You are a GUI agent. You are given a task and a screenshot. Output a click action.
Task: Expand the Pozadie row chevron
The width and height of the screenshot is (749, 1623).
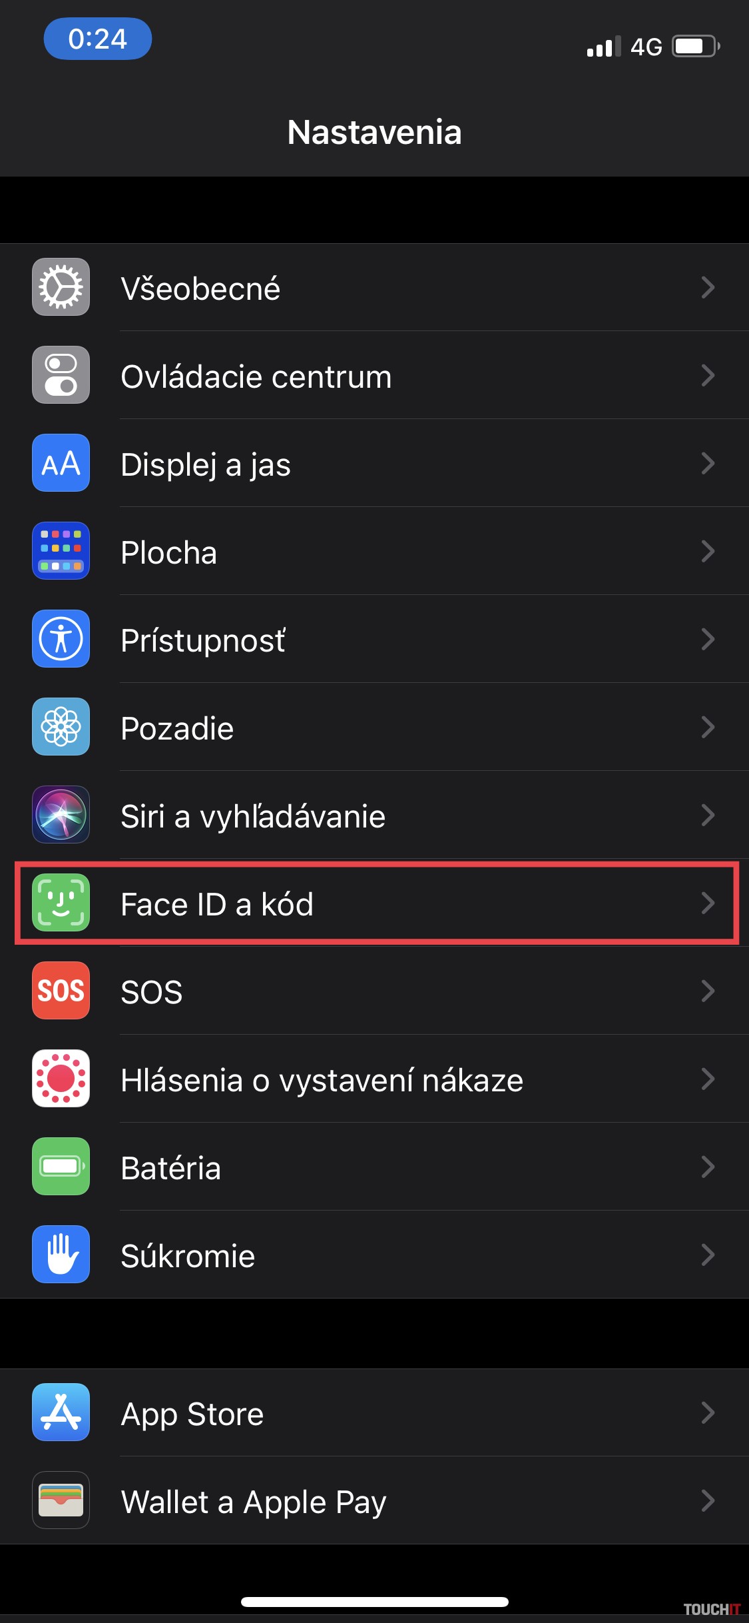pyautogui.click(x=708, y=727)
